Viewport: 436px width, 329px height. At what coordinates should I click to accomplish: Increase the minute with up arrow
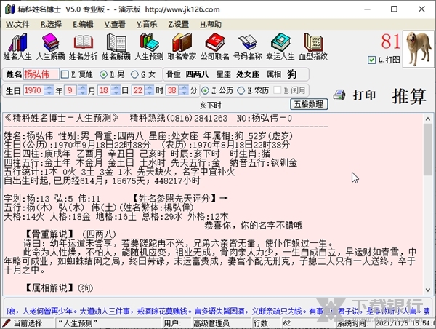184,88
